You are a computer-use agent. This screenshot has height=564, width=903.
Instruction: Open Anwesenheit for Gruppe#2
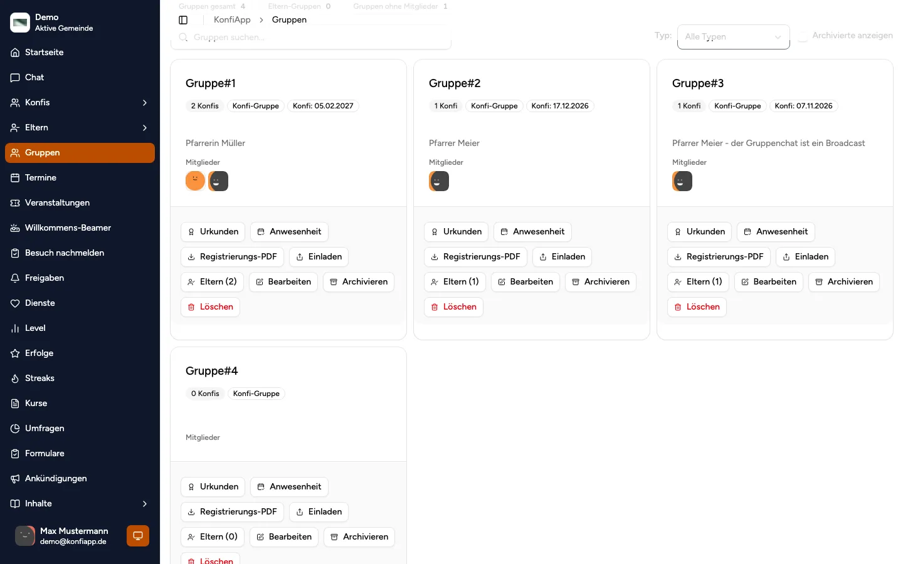point(532,232)
